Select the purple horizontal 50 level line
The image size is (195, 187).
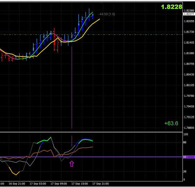pyautogui.click(x=91, y=157)
